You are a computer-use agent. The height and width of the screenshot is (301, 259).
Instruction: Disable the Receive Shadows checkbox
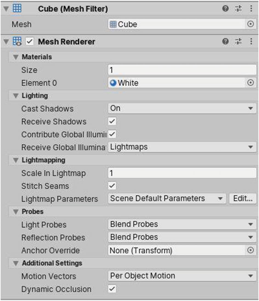pyautogui.click(x=112, y=121)
